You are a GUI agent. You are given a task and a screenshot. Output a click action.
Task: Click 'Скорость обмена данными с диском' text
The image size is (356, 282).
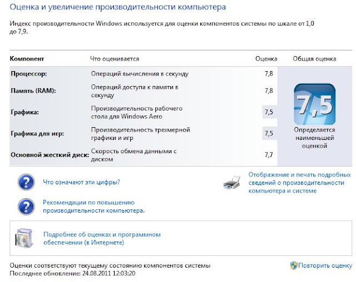coord(133,155)
